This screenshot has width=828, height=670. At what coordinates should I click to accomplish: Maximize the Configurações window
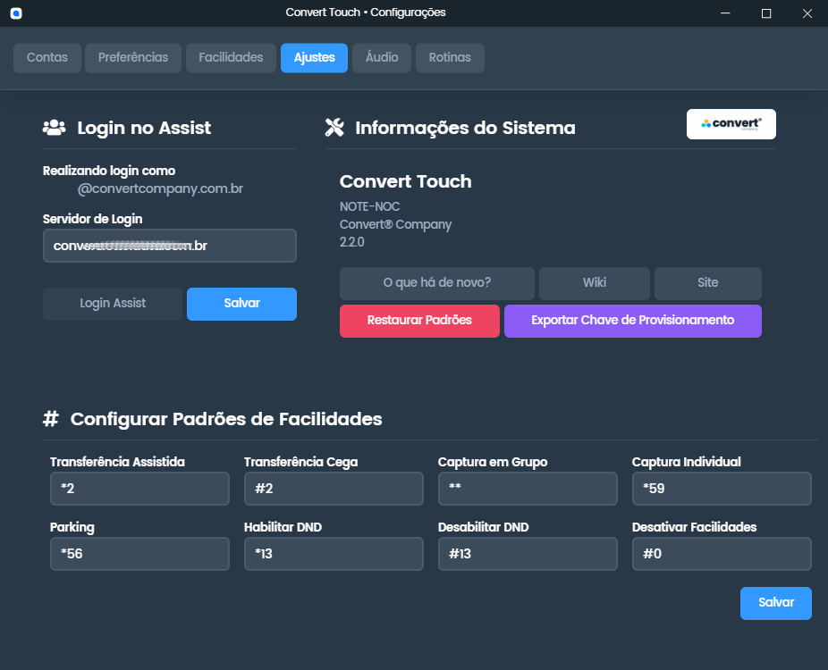click(766, 13)
